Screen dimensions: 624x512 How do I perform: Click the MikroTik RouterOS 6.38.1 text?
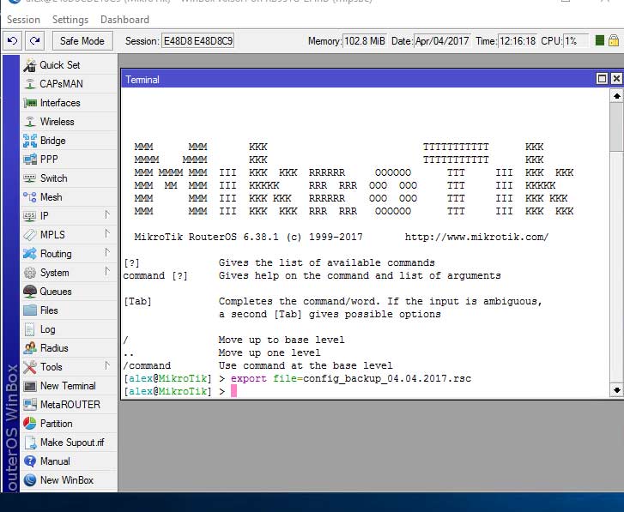click(x=207, y=237)
